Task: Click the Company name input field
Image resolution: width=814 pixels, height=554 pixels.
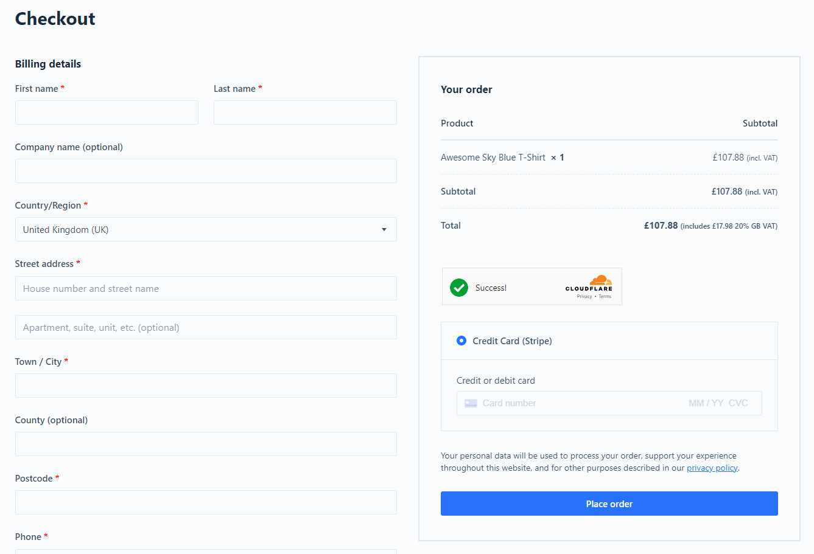Action: coord(206,171)
